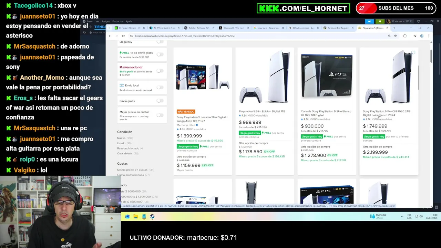Screen dimensions: 441x248
Task: Toggle 'Mejor precio en cuotas' switch
Action: click(x=160, y=115)
